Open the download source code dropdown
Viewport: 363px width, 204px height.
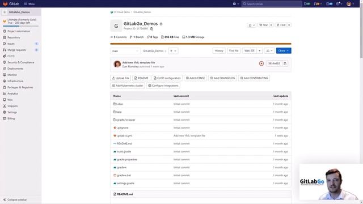coord(269,50)
